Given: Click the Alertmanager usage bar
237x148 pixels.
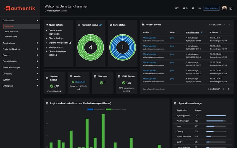Looking at the screenshot, I should click(216, 121).
